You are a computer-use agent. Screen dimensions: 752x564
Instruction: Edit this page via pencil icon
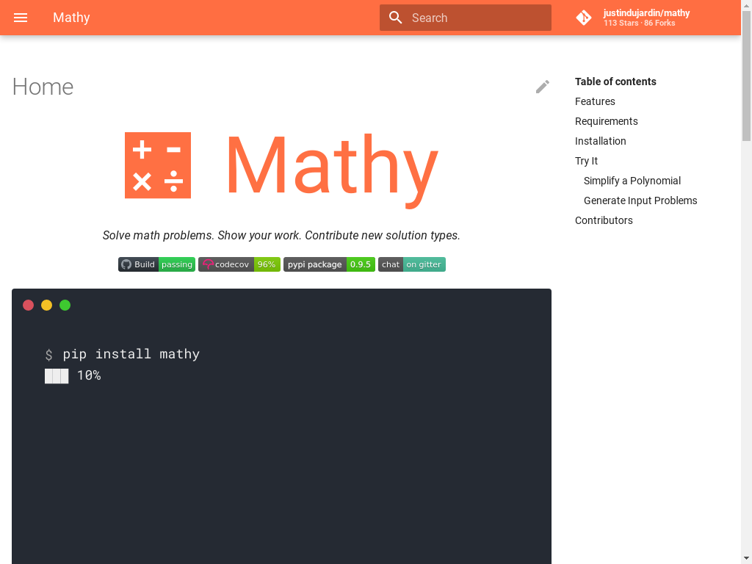[x=543, y=87]
